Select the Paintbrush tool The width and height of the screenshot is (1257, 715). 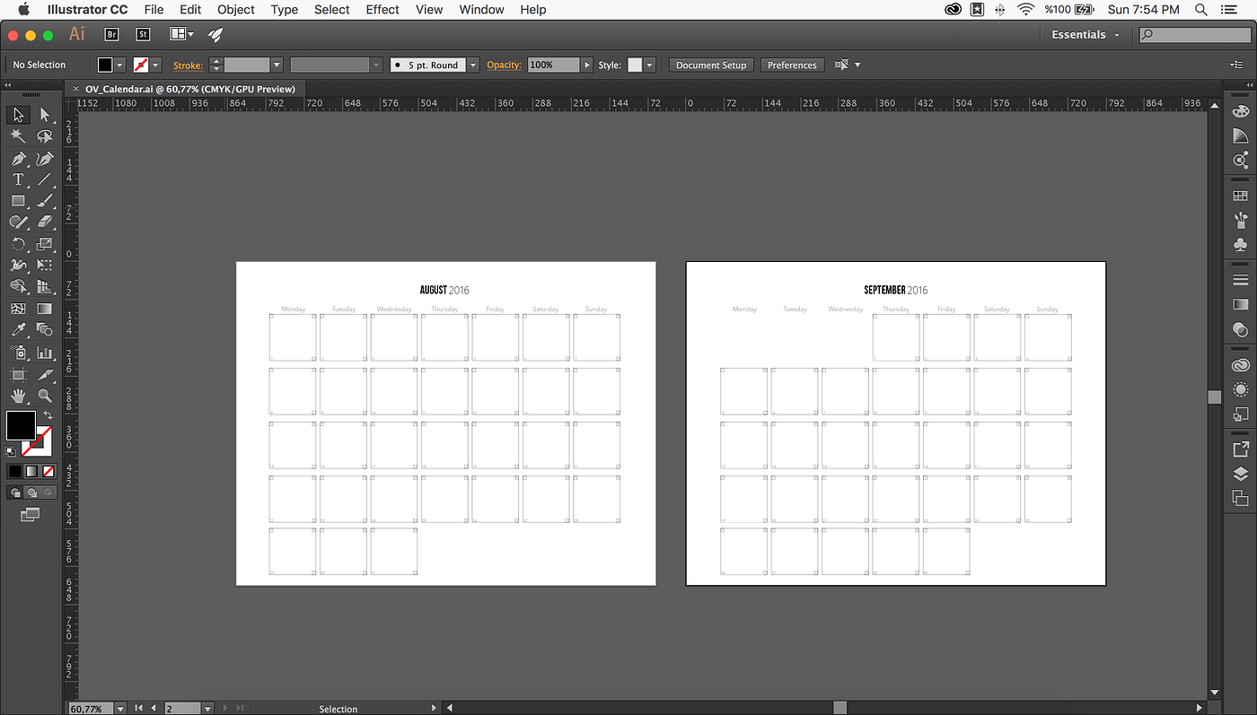pyautogui.click(x=44, y=201)
